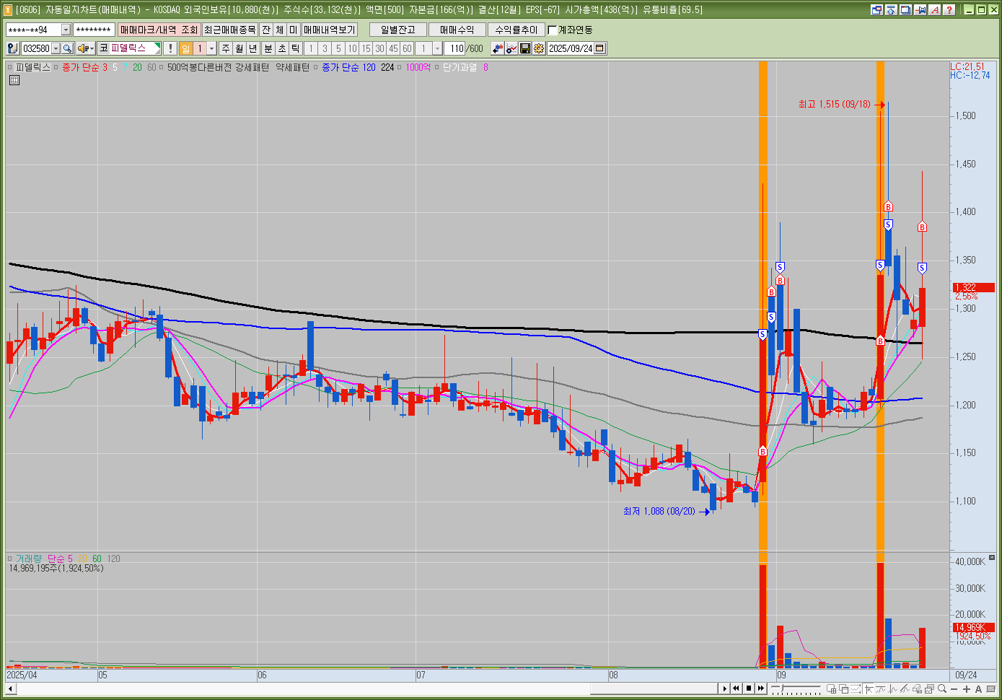Screen dimensions: 1002x700
Task: Toggle the 계좌연동 checkbox
Action: (553, 30)
